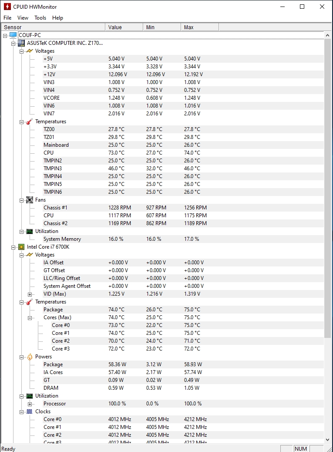
Task: Select the VCORE voltage row
Action: (x=52, y=98)
